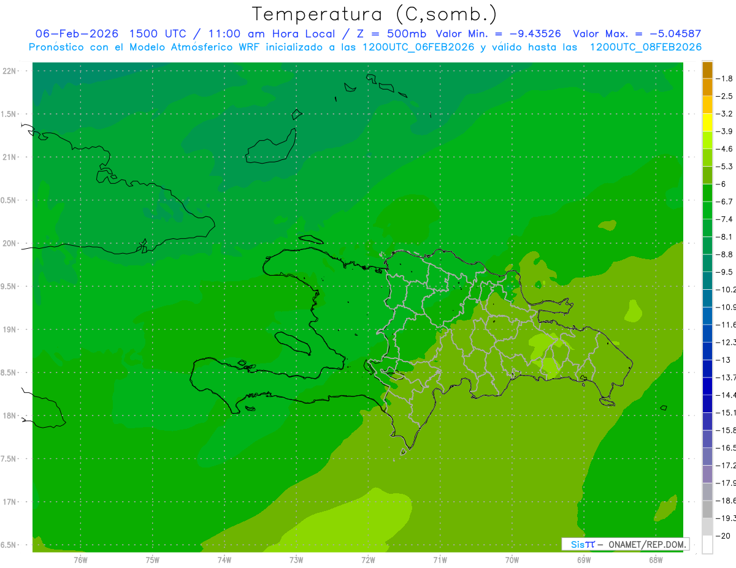Click the "75W" longitude axis label

153,559
